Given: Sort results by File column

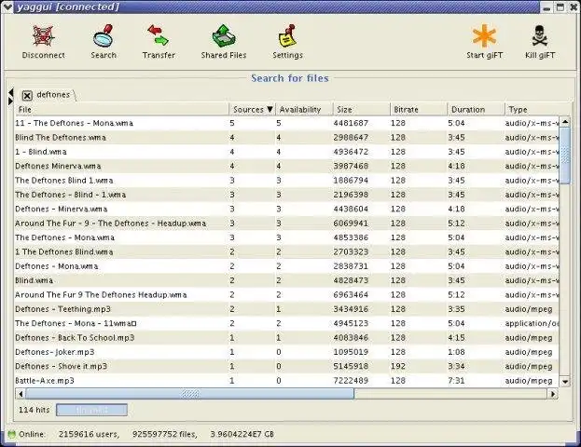Looking at the screenshot, I should tap(122, 110).
